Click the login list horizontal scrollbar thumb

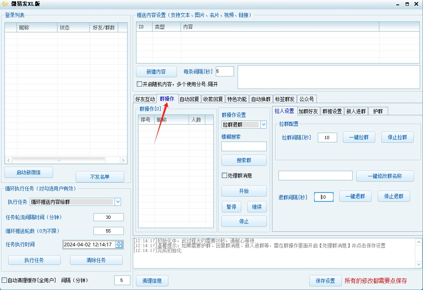click(x=59, y=160)
